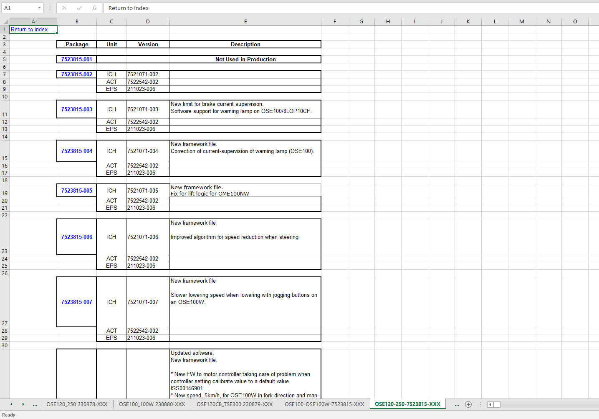
Task: Select column A header
Action: 33,22
